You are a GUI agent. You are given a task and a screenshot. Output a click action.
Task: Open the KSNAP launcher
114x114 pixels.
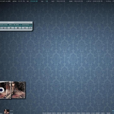(98, 113)
